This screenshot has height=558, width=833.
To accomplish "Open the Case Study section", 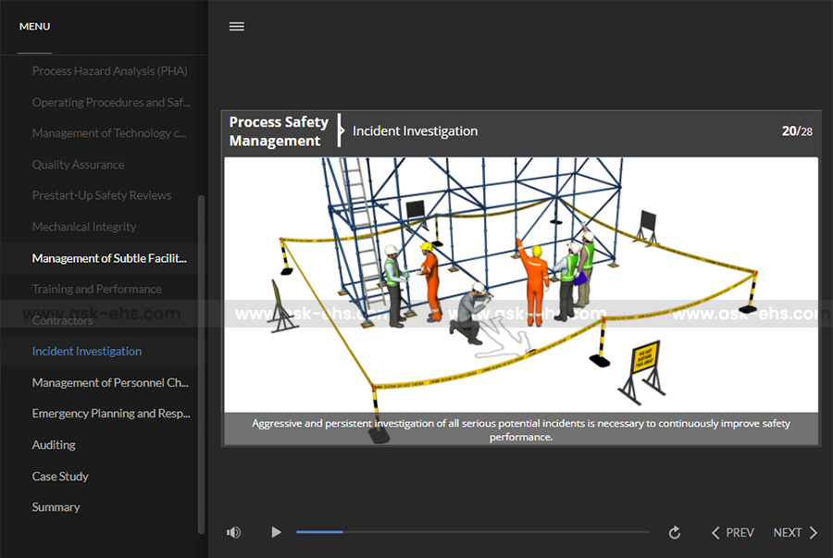I will [x=60, y=477].
